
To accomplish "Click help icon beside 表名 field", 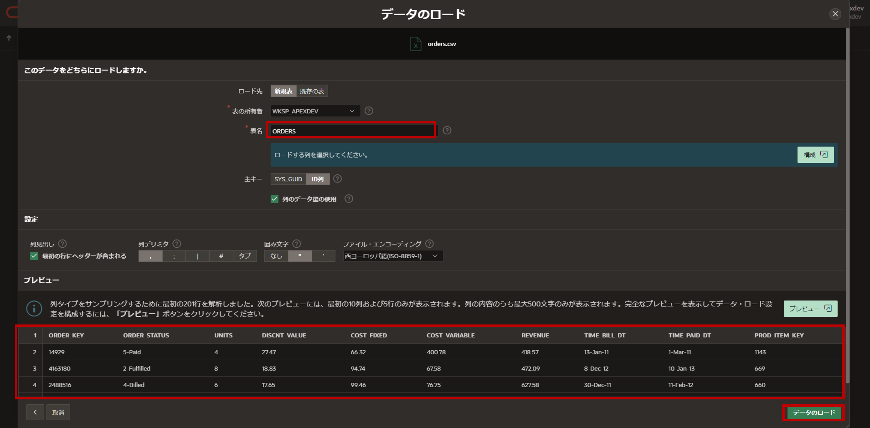I will pos(447,130).
